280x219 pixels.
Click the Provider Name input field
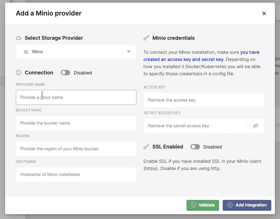76,97
